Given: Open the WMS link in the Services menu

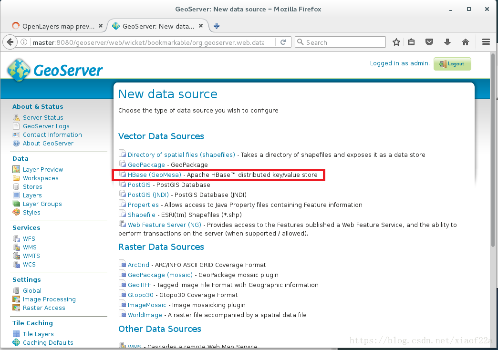Looking at the screenshot, I should pyautogui.click(x=30, y=247).
